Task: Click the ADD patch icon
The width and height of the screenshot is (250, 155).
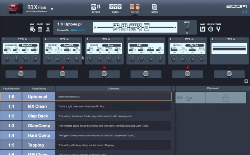Action: 33,29
